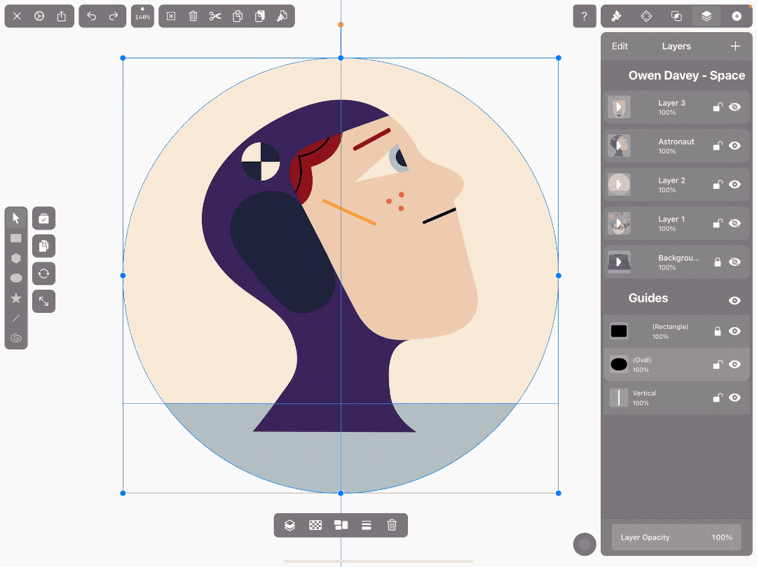Lock Layer 1 with its padlock icon
Image resolution: width=757 pixels, height=567 pixels.
pyautogui.click(x=718, y=223)
